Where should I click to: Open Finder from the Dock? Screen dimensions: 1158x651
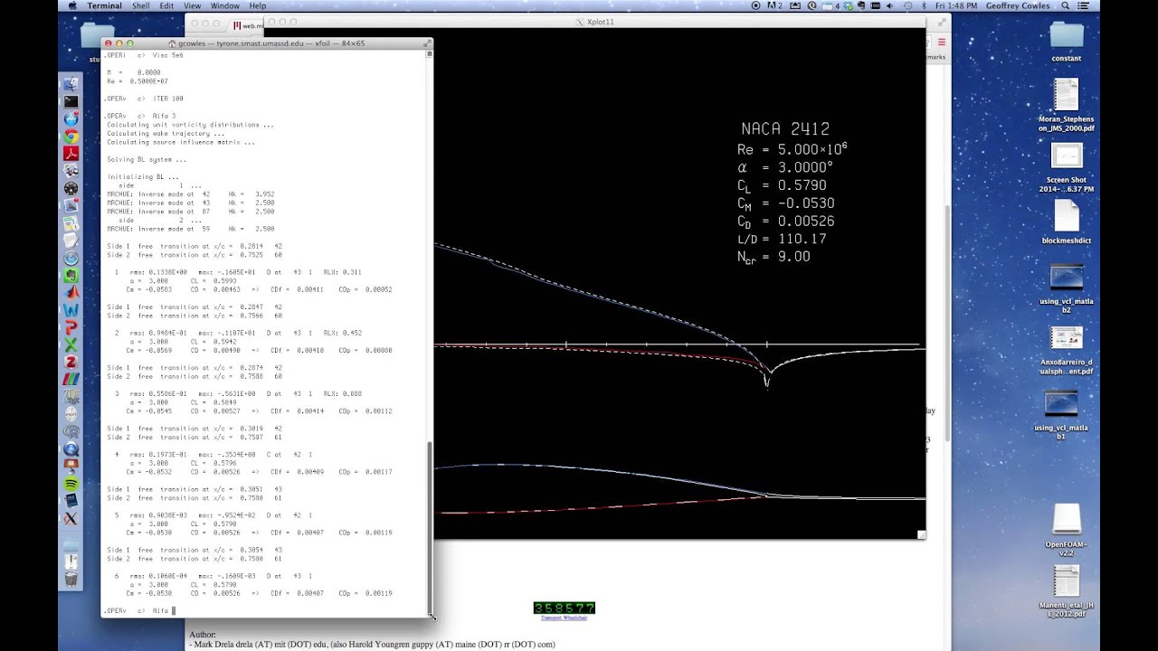coord(71,84)
